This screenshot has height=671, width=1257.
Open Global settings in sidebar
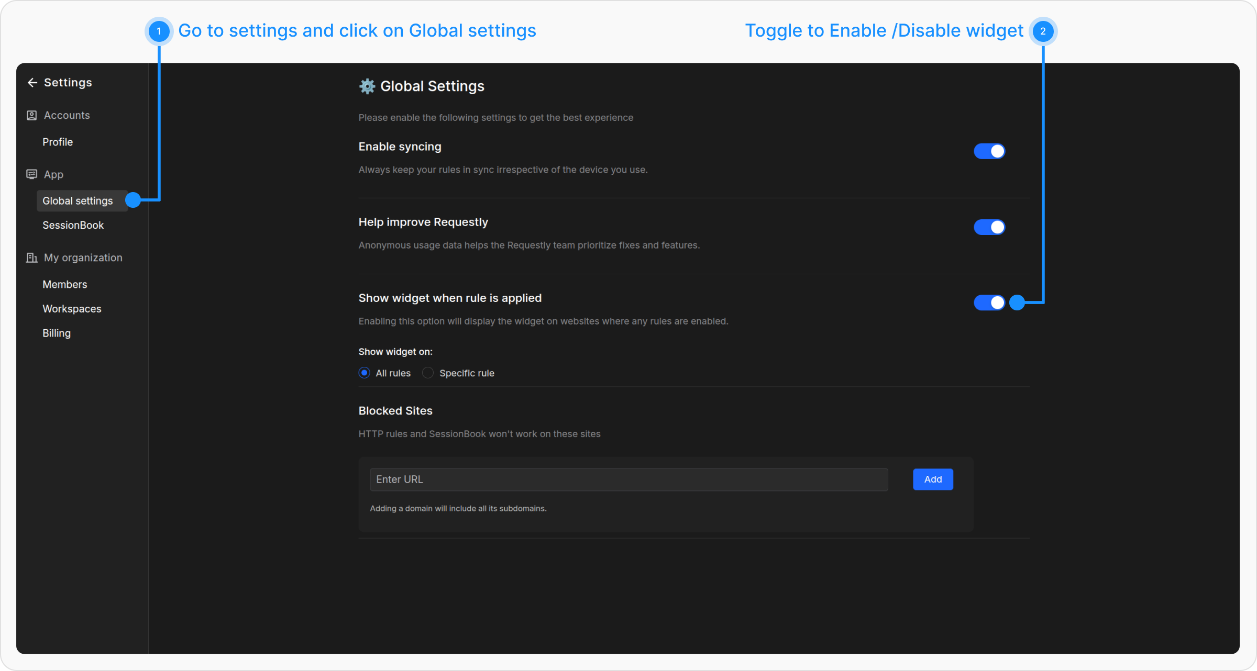point(78,201)
